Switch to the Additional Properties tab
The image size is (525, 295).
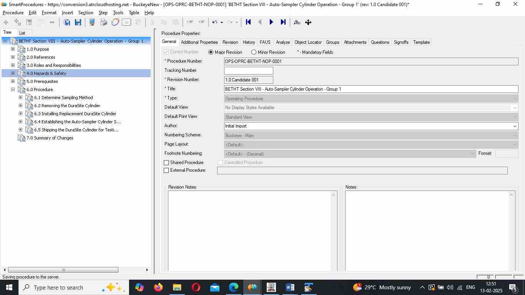199,42
